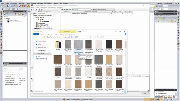Viewport: 180px width, 101px height.
Task: Select Габаритная рамка in model structure
Action: tap(13, 20)
